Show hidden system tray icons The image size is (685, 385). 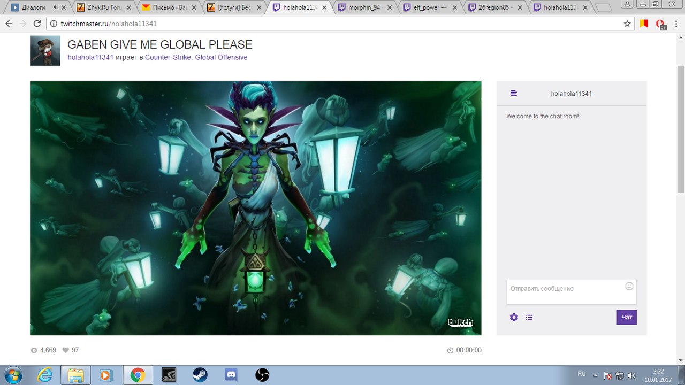[x=596, y=375]
